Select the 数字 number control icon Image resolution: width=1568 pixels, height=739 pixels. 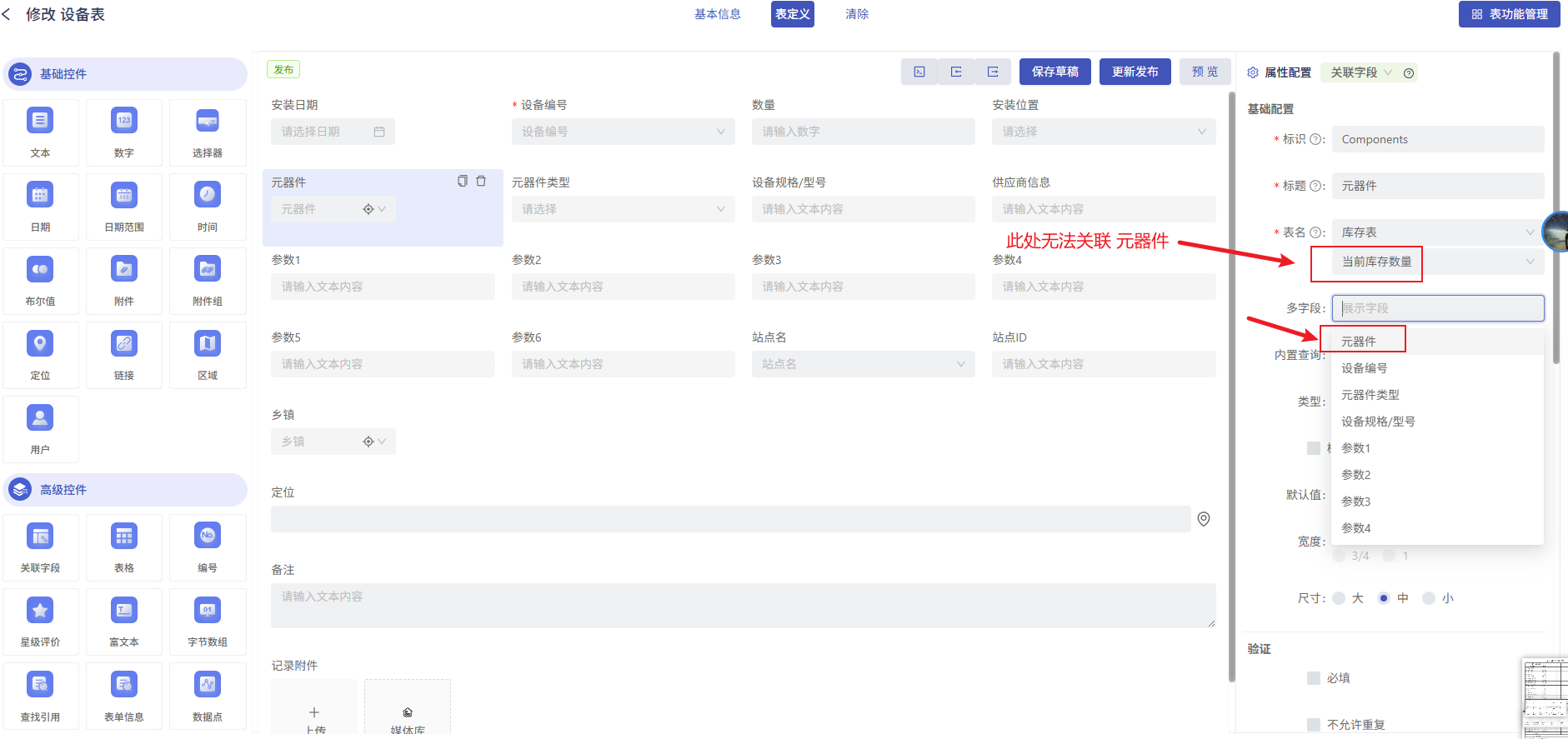point(124,121)
